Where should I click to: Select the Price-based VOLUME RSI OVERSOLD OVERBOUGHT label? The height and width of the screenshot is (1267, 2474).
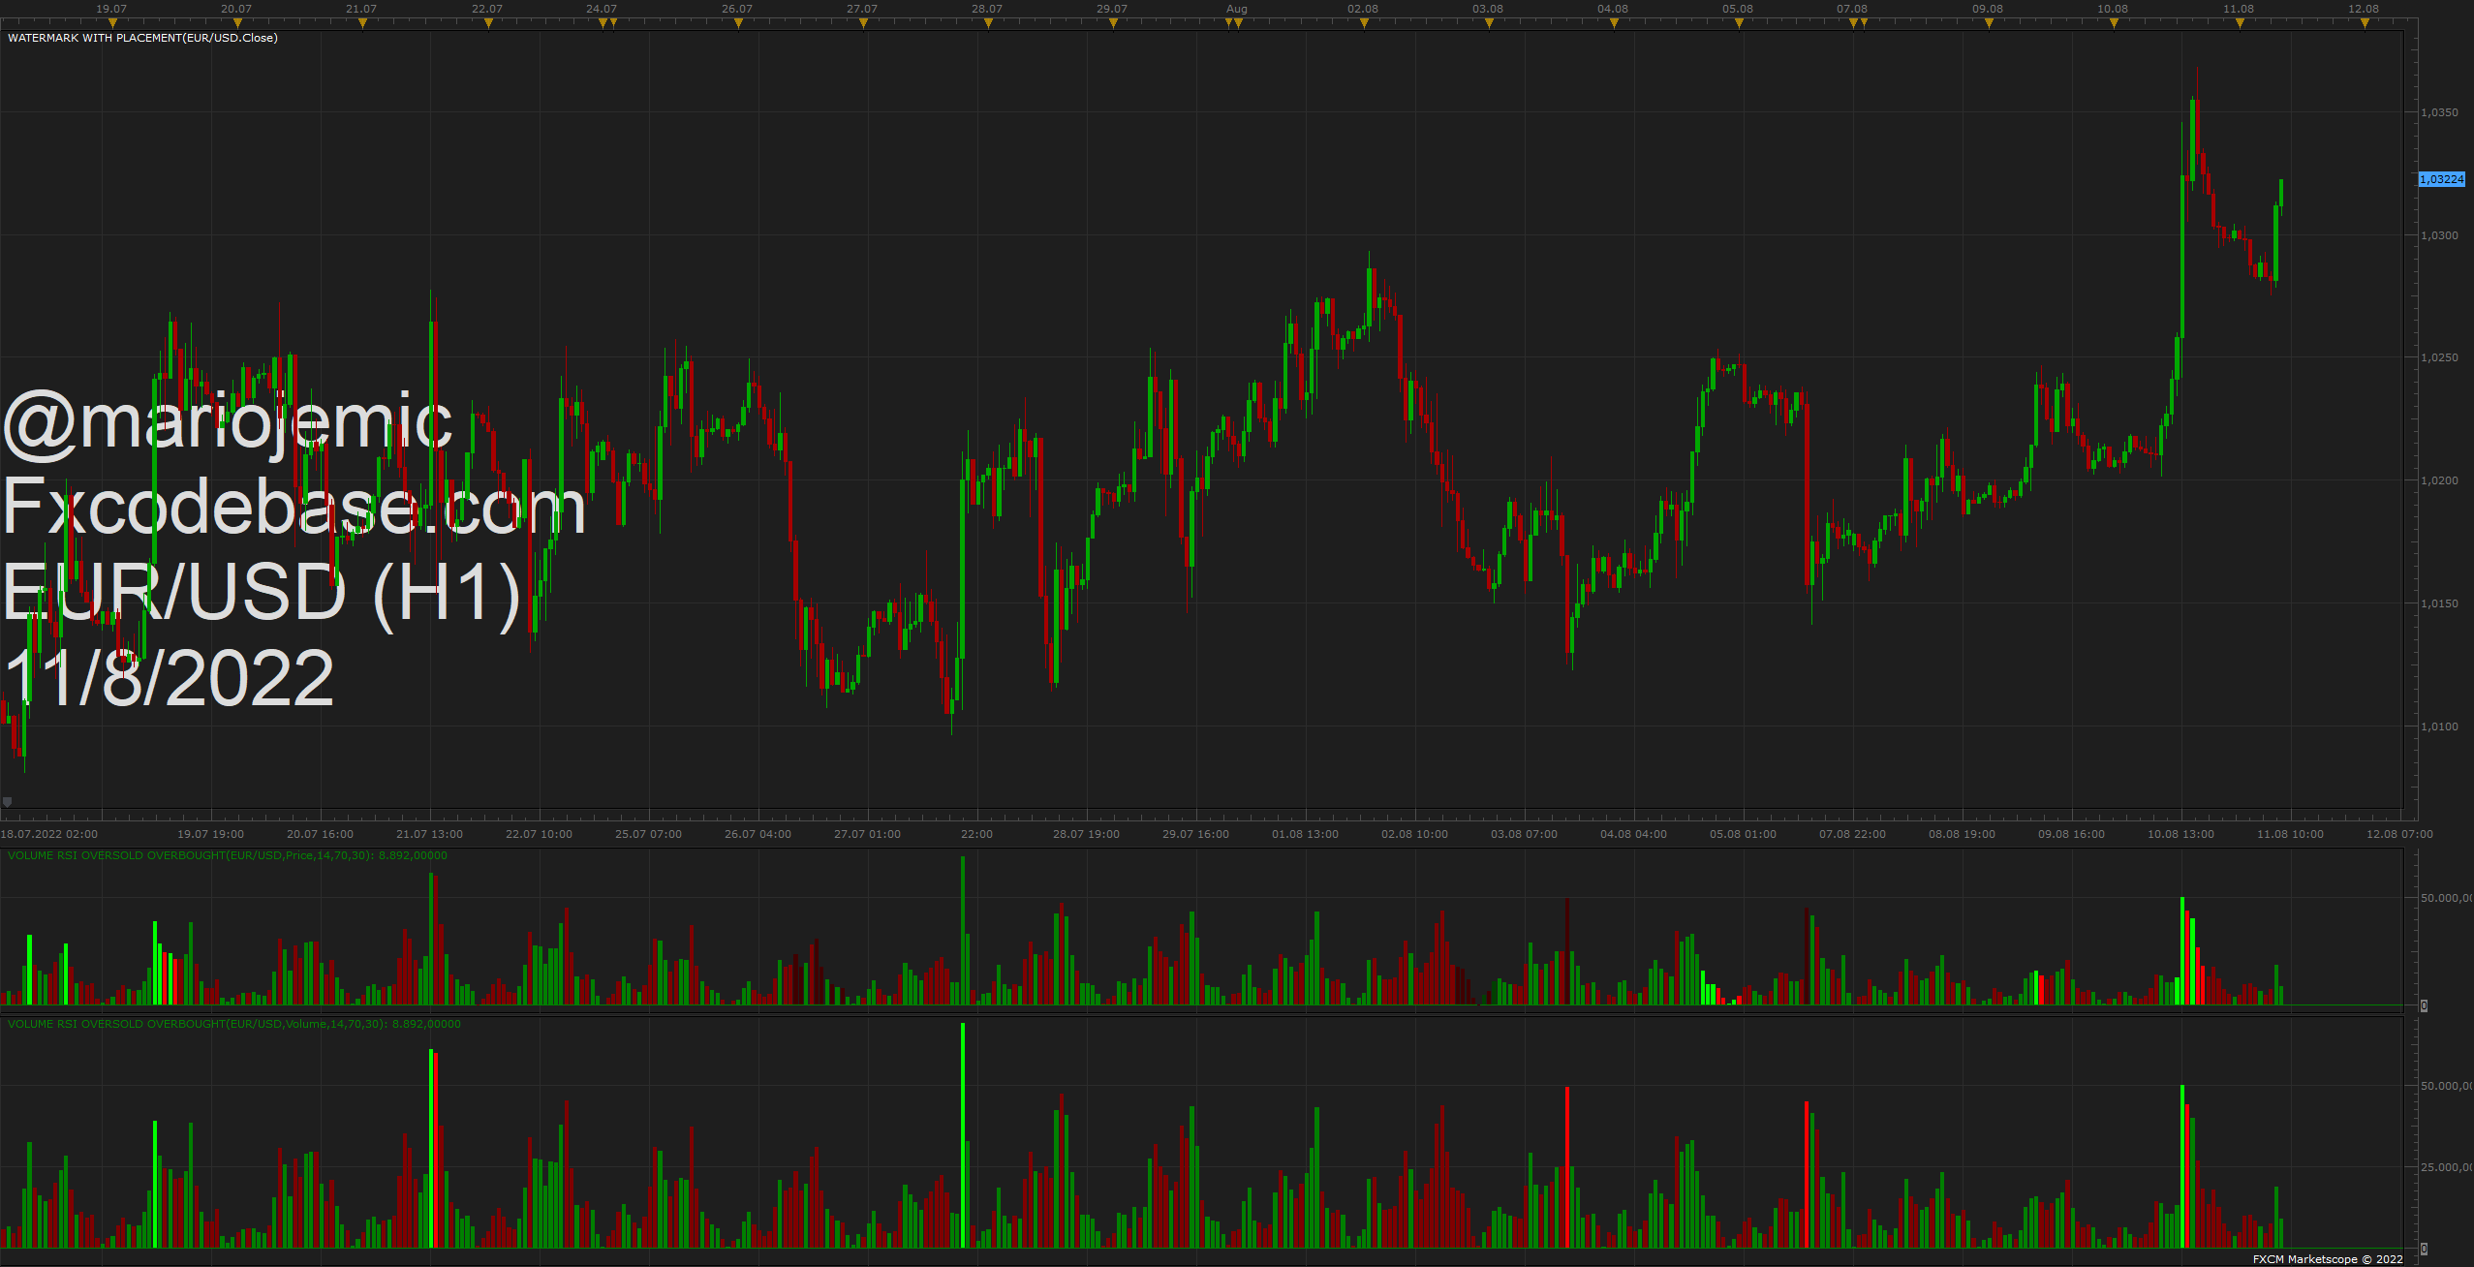click(x=228, y=855)
